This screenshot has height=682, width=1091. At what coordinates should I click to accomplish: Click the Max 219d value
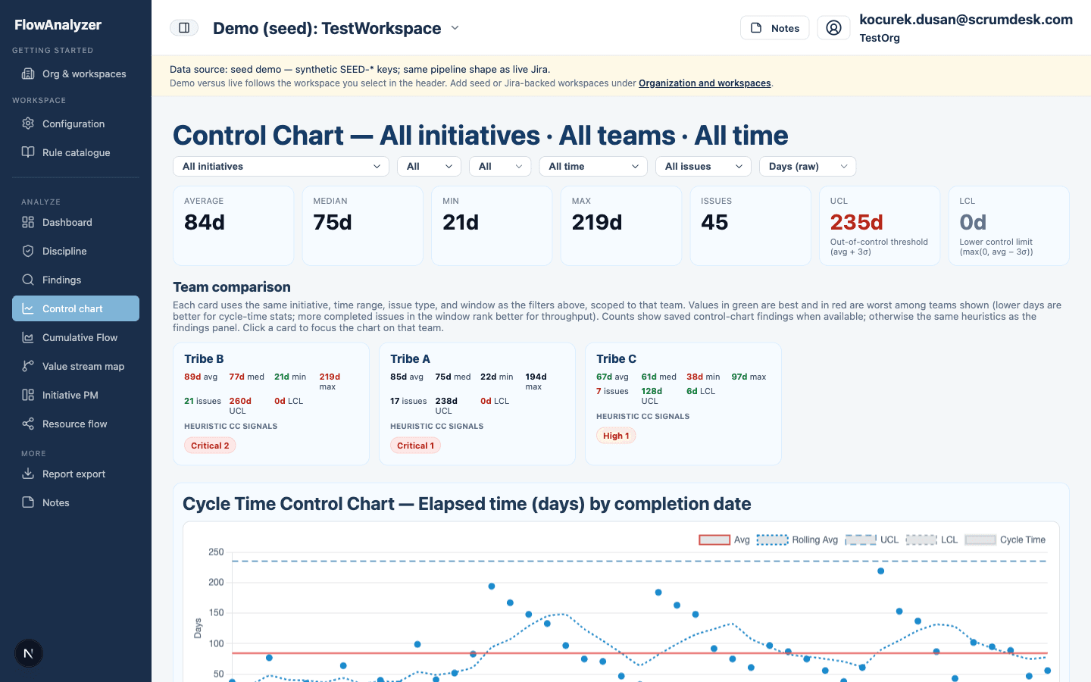pos(597,222)
